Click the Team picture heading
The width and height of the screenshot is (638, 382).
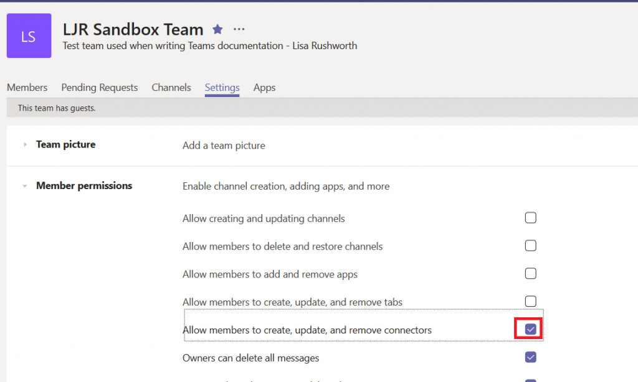66,145
